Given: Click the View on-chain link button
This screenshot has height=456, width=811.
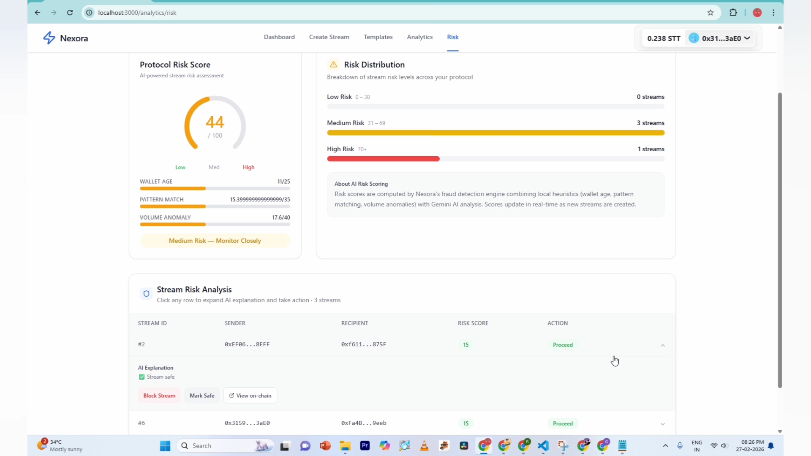Looking at the screenshot, I should (x=250, y=396).
